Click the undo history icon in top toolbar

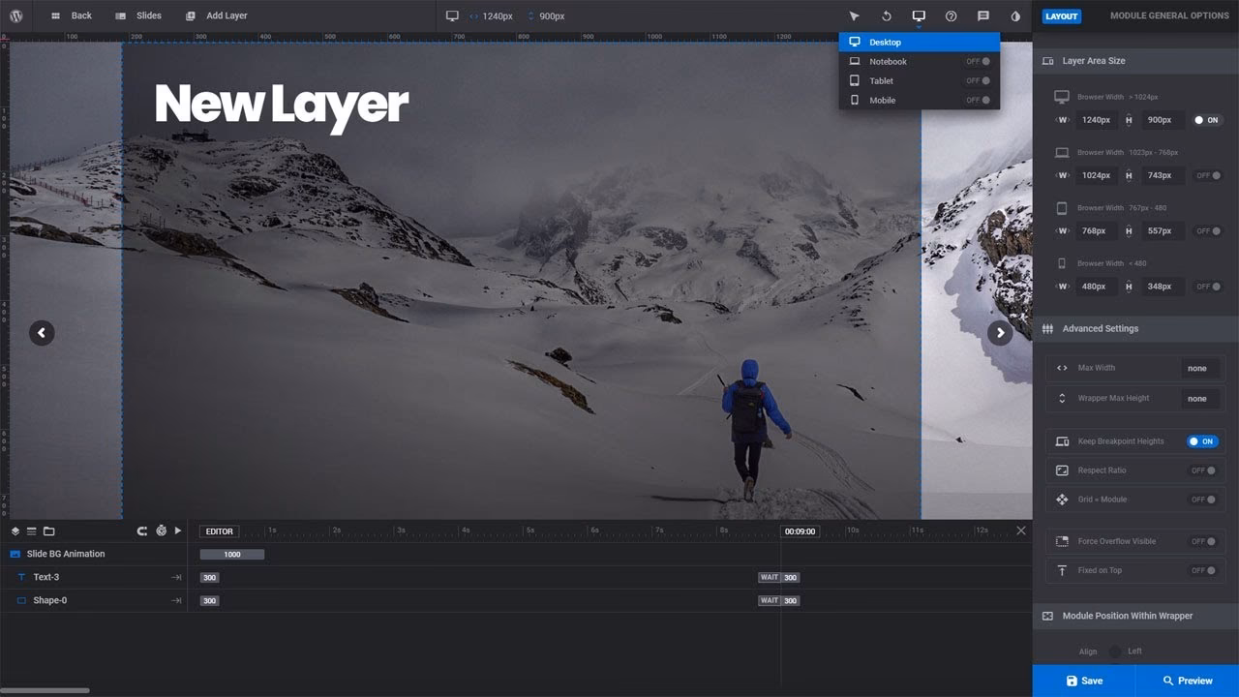tap(886, 15)
